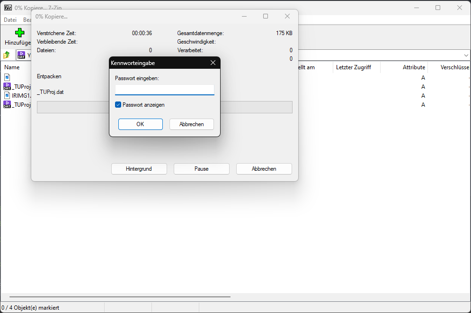
Task: Select the first unnamed file icon
Action: pyautogui.click(x=7, y=77)
